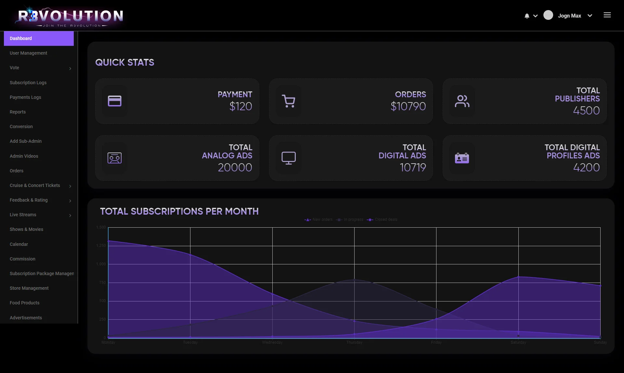Toggle the New orders legend series
The image size is (624, 373).
point(318,220)
